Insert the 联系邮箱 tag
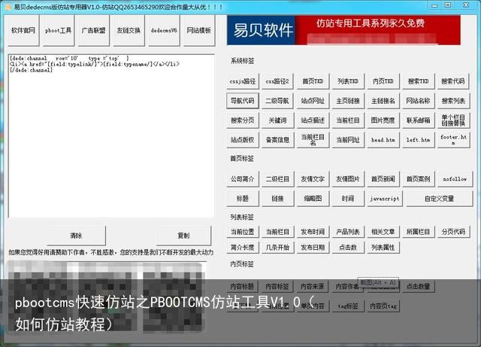 click(x=418, y=120)
